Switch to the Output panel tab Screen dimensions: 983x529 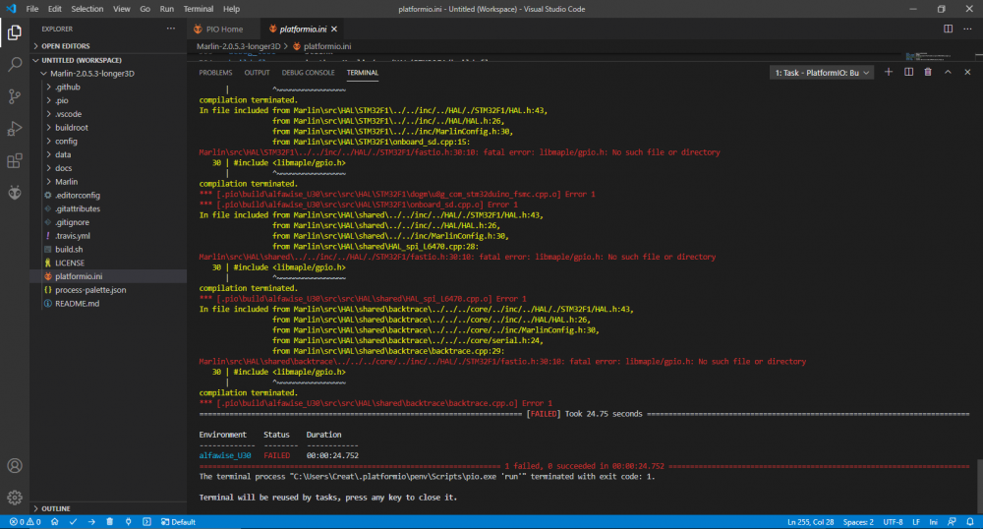click(x=257, y=73)
